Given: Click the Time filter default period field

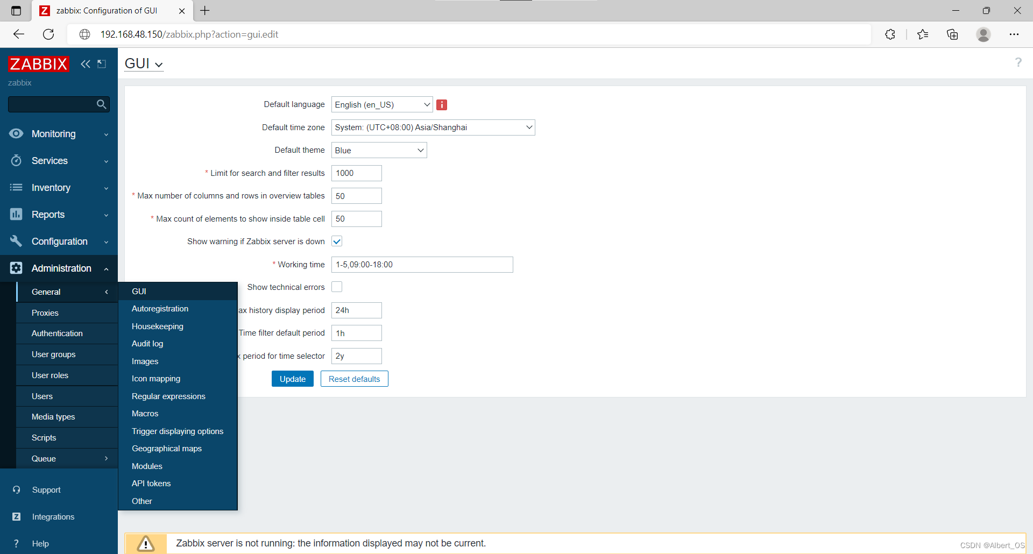Looking at the screenshot, I should click(x=357, y=333).
